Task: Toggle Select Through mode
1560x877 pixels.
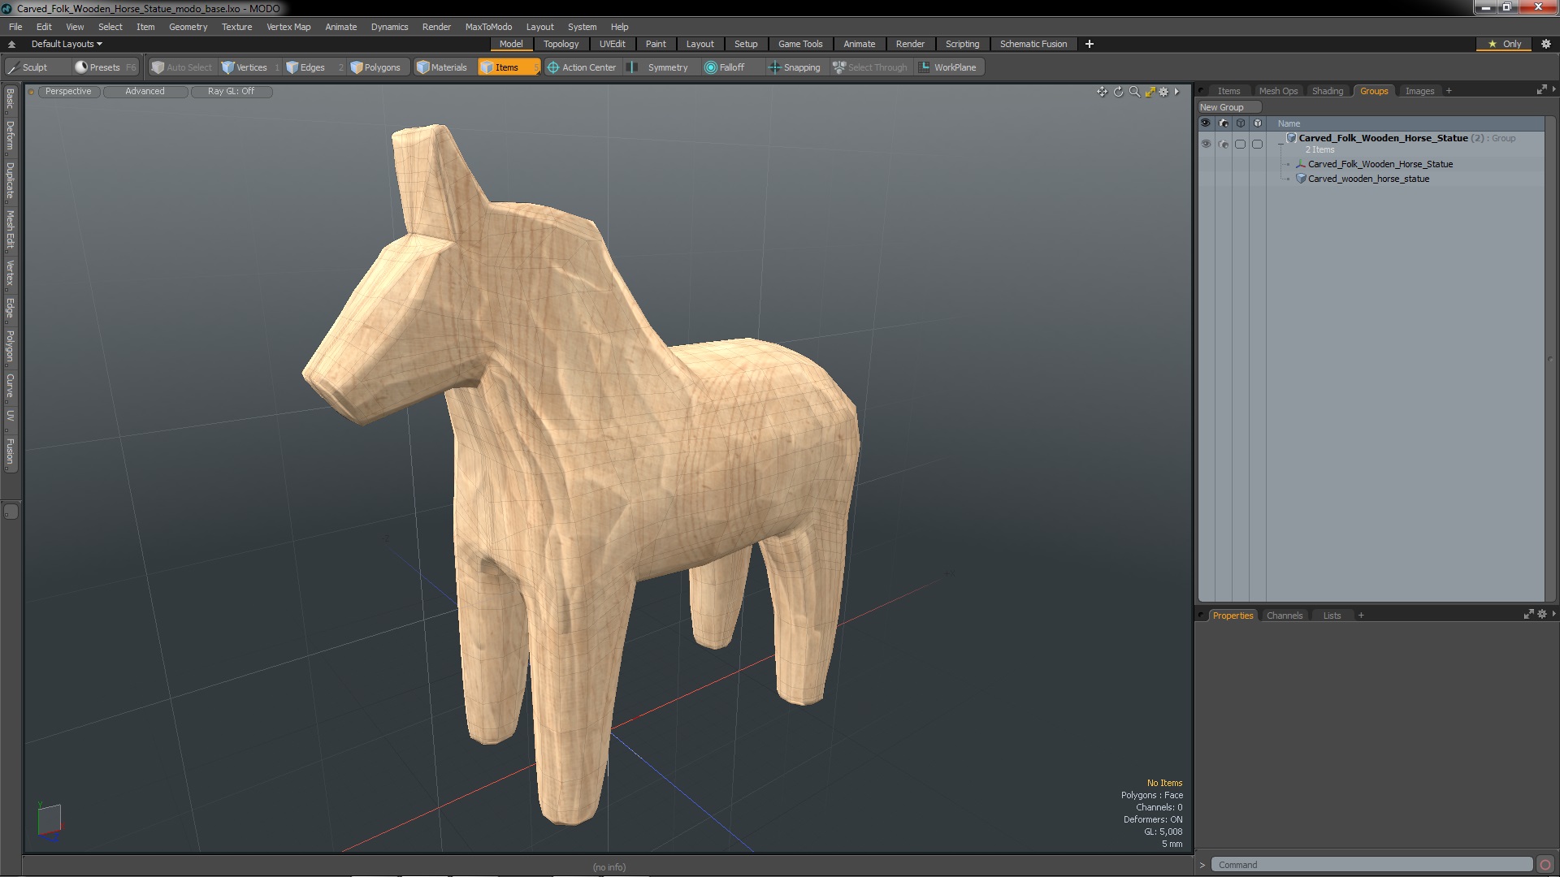Action: (871, 67)
